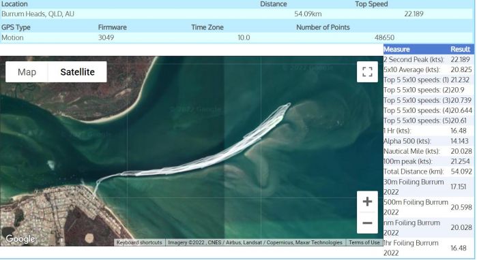Zoom in with the plus icon
Image resolution: width=477 pixels, height=260 pixels.
pyautogui.click(x=367, y=201)
